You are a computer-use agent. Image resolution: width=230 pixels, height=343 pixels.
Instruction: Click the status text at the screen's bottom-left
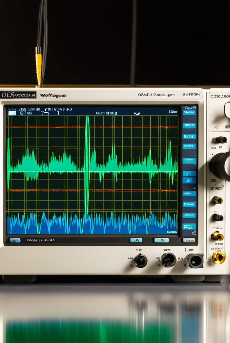(x=41, y=240)
